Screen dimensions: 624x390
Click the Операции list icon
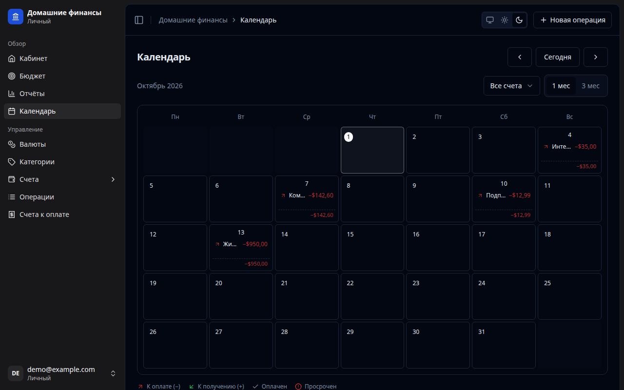point(12,197)
